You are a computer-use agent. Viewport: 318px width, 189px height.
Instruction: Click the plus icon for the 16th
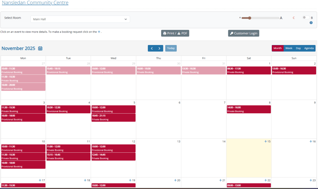tap(311, 142)
